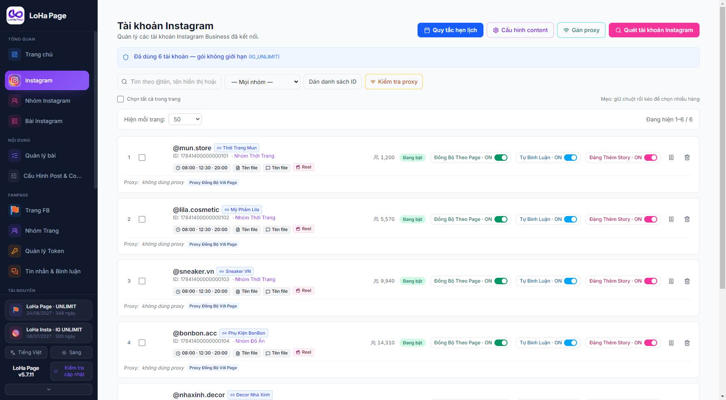Open Quản lý bài in the sidebar
726x400 pixels.
(x=47, y=156)
